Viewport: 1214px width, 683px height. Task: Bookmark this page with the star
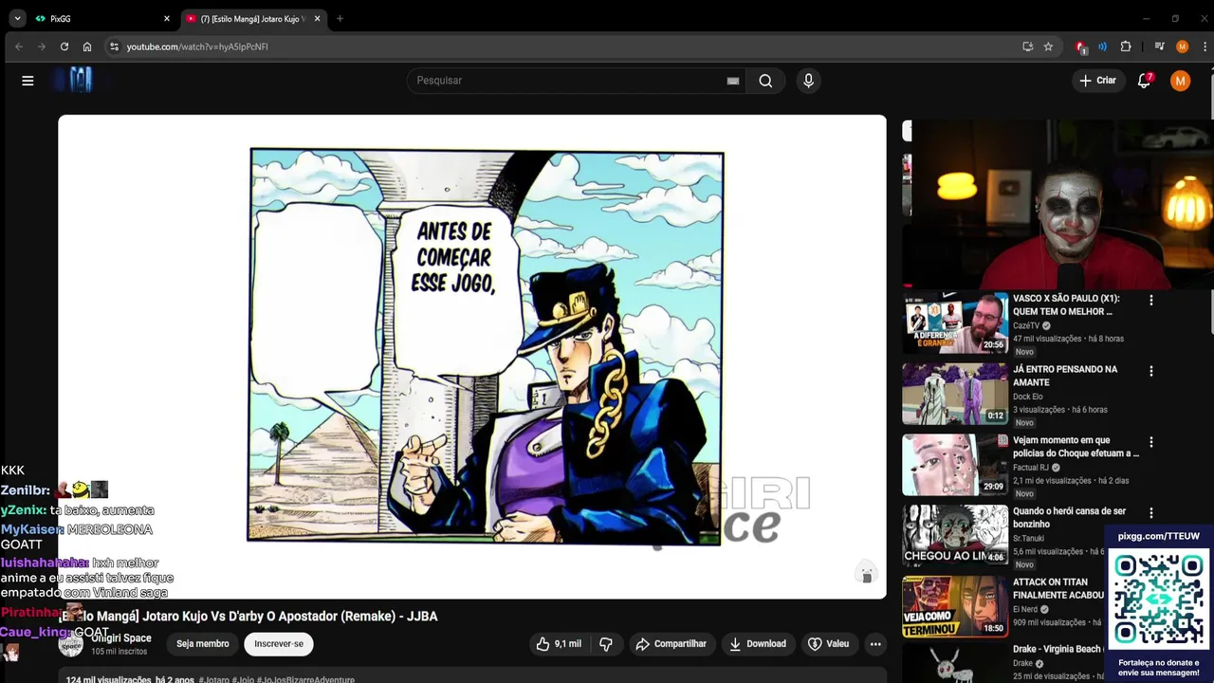click(1048, 46)
